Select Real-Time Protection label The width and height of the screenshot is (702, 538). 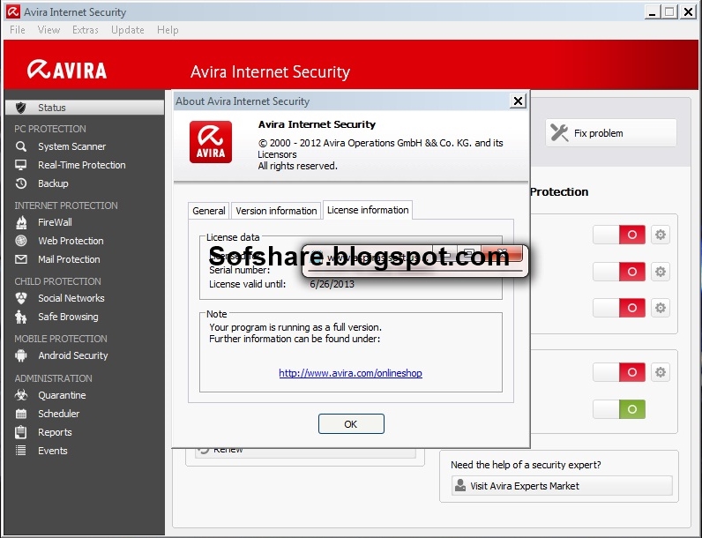click(x=81, y=165)
